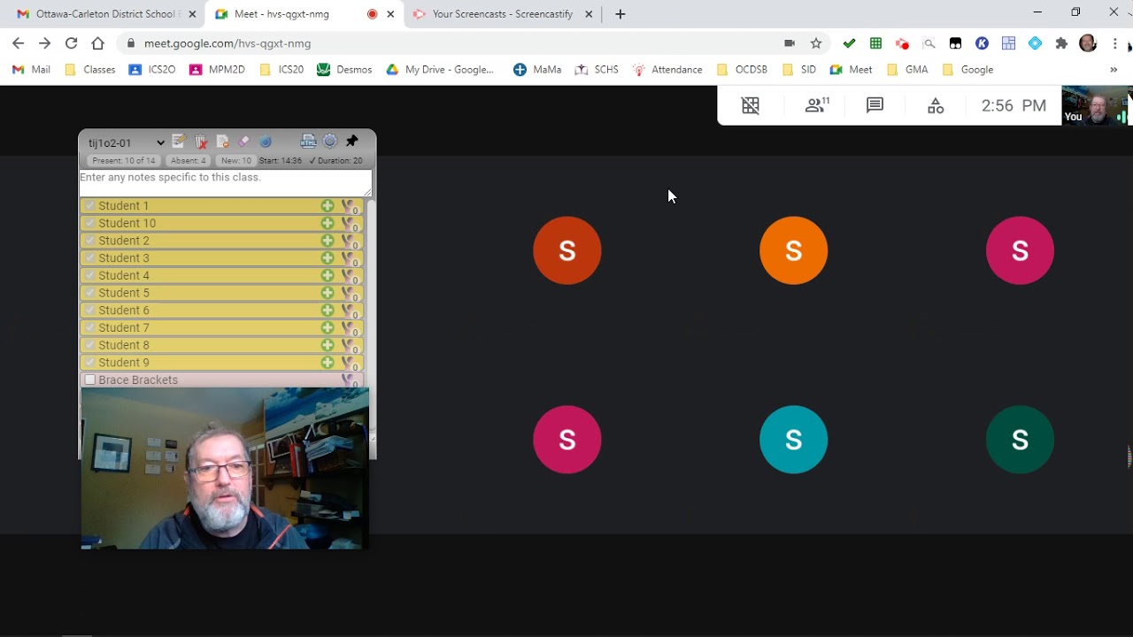Toggle the Student 5 attendance checkbox
Image resolution: width=1133 pixels, height=637 pixels.
click(89, 293)
